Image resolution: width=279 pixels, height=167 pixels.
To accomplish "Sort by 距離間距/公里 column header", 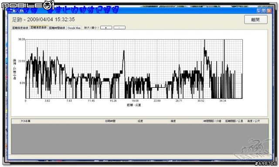I will (x=234, y=121).
